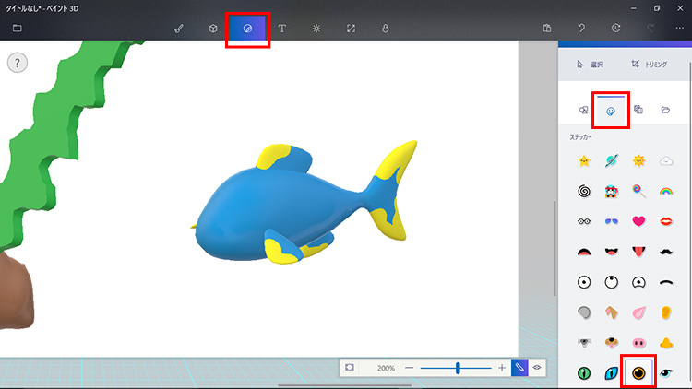Open the custom stickers folder tab

click(665, 110)
